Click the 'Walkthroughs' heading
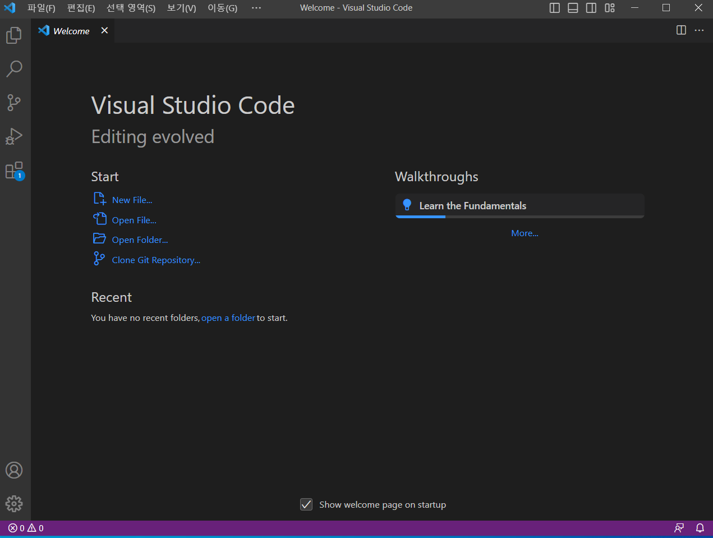Screen dimensions: 713x538 [436, 177]
